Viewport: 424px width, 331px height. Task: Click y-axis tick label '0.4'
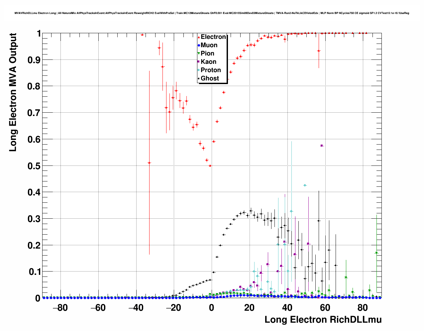(35, 192)
